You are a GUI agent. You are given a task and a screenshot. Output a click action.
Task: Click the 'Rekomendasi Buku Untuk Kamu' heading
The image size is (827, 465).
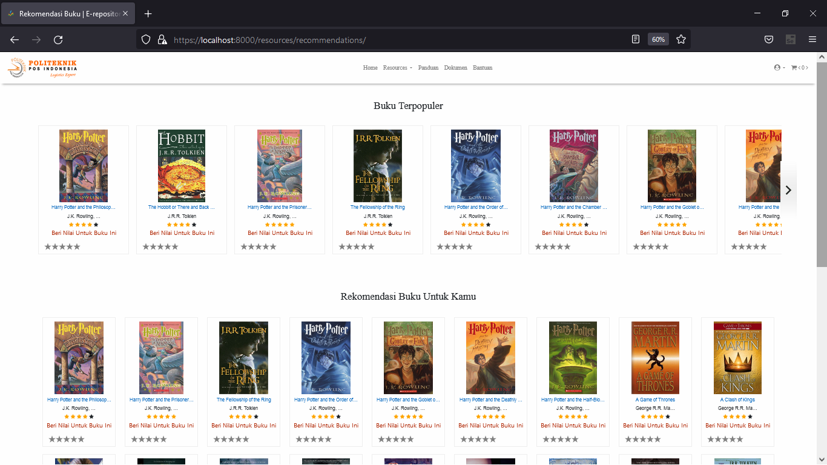[x=409, y=297]
